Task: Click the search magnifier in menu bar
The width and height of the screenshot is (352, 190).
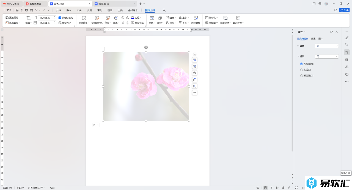Action: coord(164,10)
